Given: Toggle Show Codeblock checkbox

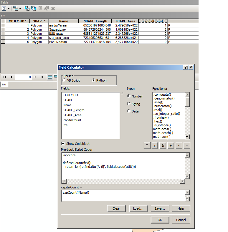Looking at the screenshot, I should pyautogui.click(x=63, y=143).
